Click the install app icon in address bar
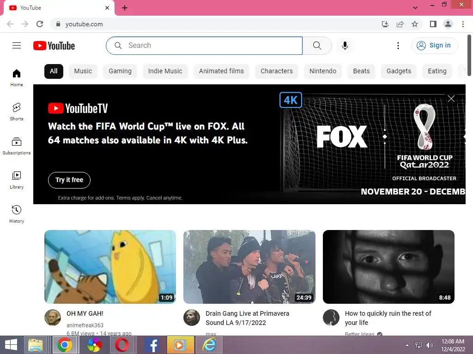473x354 pixels. [x=385, y=24]
